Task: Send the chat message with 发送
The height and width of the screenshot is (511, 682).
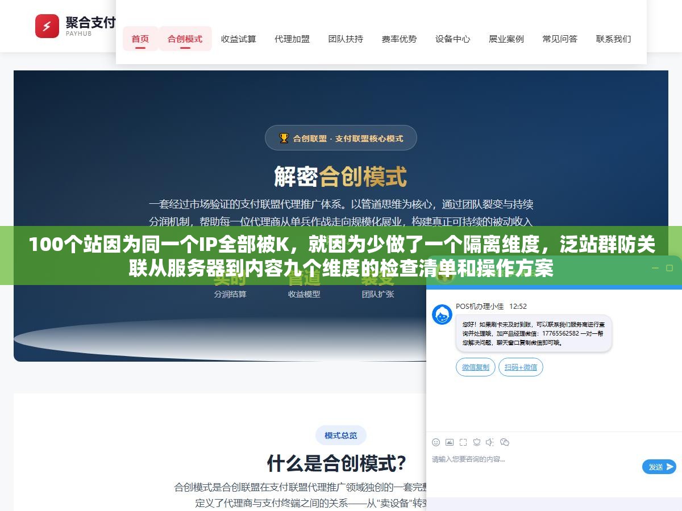Action: click(659, 467)
